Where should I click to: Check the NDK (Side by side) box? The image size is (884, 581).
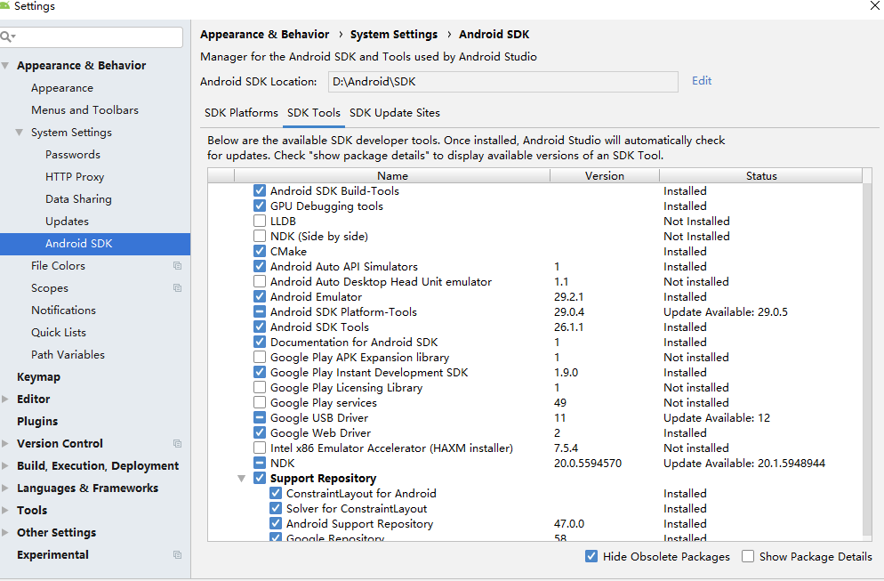(x=260, y=237)
